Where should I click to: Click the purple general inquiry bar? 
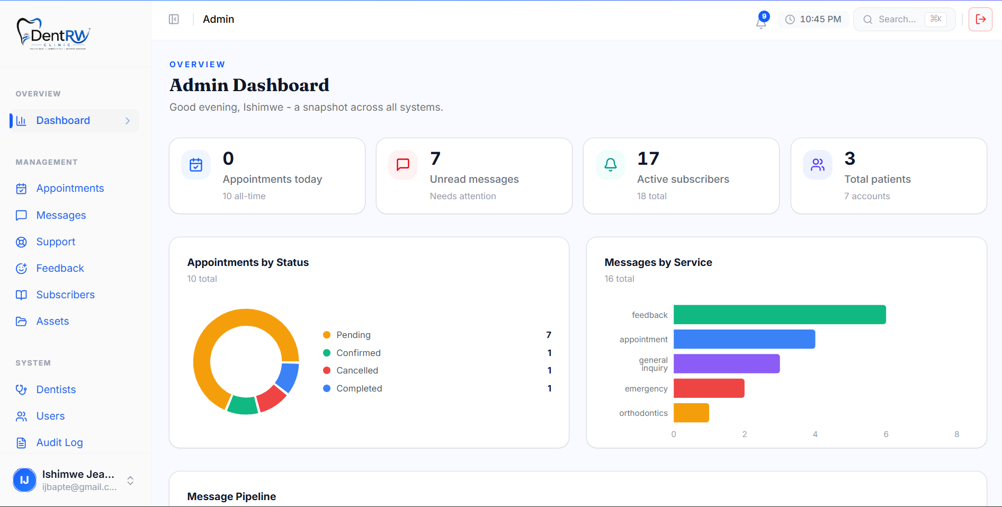point(727,364)
